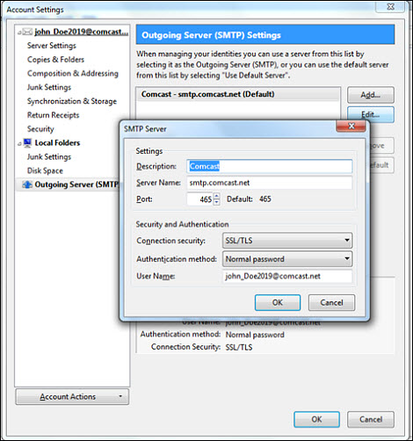This screenshot has height=441, width=413.
Task: Click the Server Name field
Action: point(270,183)
